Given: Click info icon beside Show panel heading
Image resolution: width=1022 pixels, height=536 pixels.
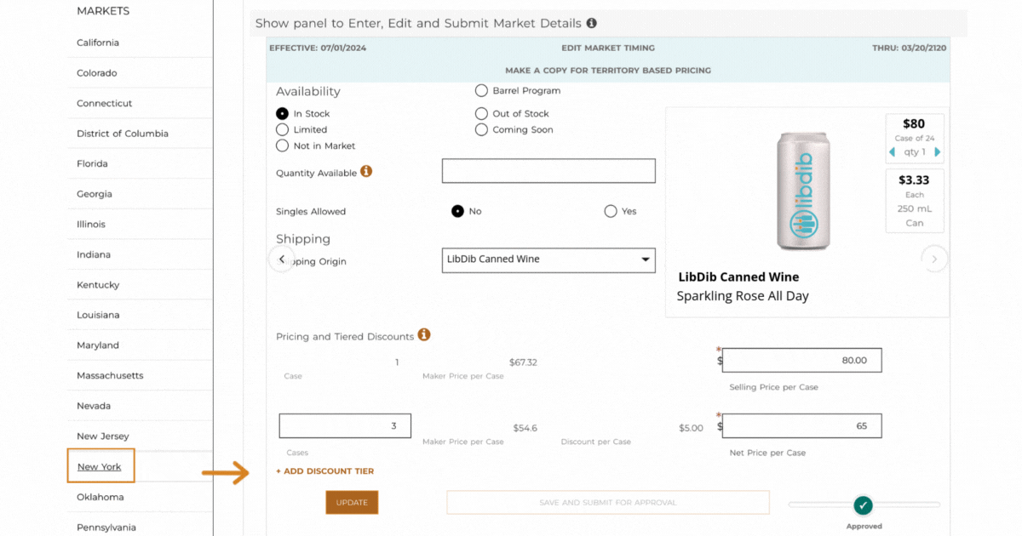Looking at the screenshot, I should [592, 24].
